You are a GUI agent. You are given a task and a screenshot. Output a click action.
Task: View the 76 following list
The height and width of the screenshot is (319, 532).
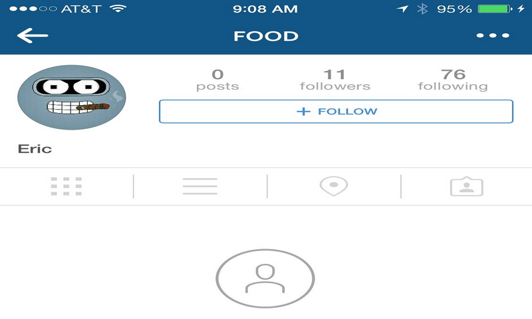[453, 80]
